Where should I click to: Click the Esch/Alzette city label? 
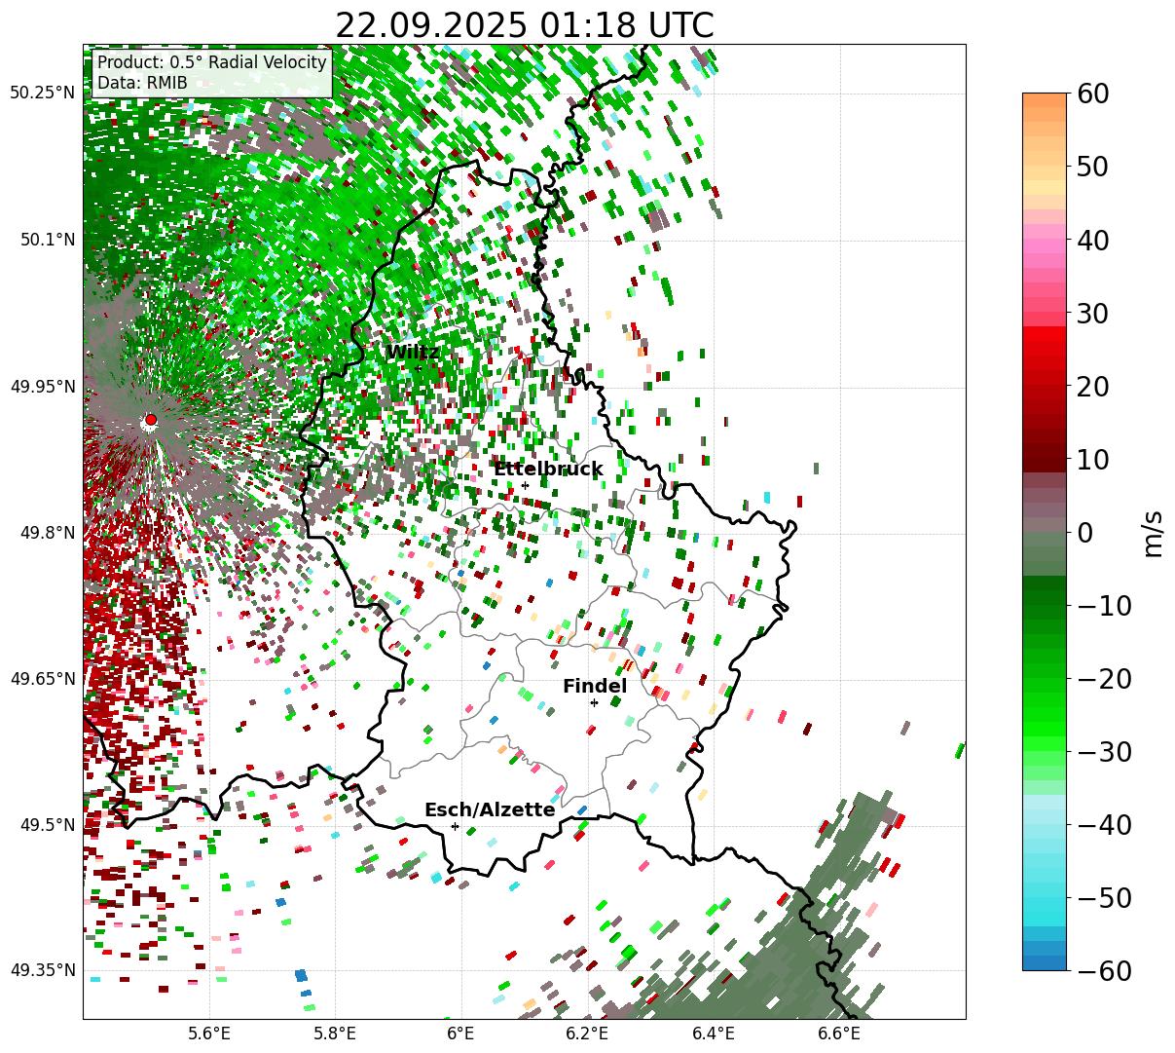(490, 809)
